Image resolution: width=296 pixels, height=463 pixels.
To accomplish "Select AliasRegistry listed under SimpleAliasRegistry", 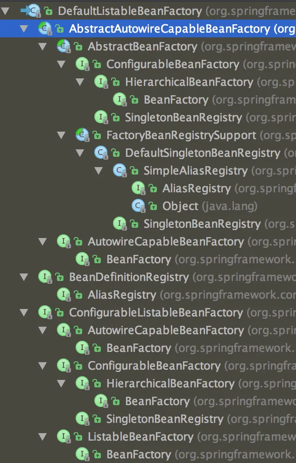I will 197,189.
